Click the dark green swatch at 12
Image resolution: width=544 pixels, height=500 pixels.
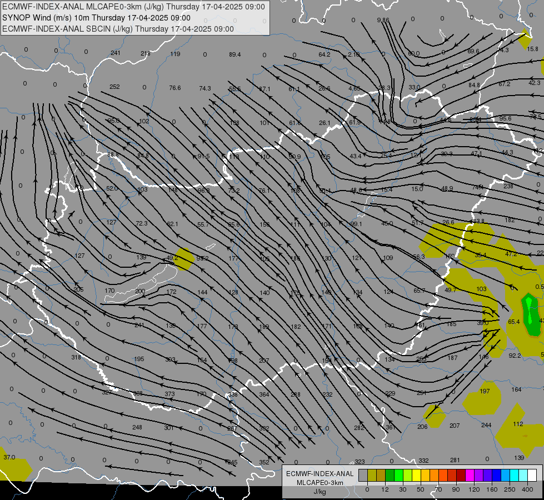point(390,475)
